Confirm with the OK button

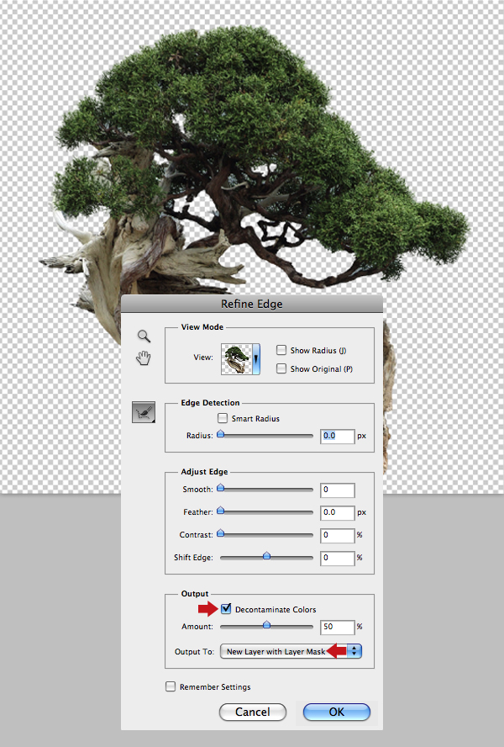337,713
